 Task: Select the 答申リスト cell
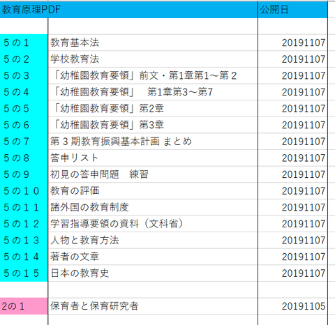153,158
